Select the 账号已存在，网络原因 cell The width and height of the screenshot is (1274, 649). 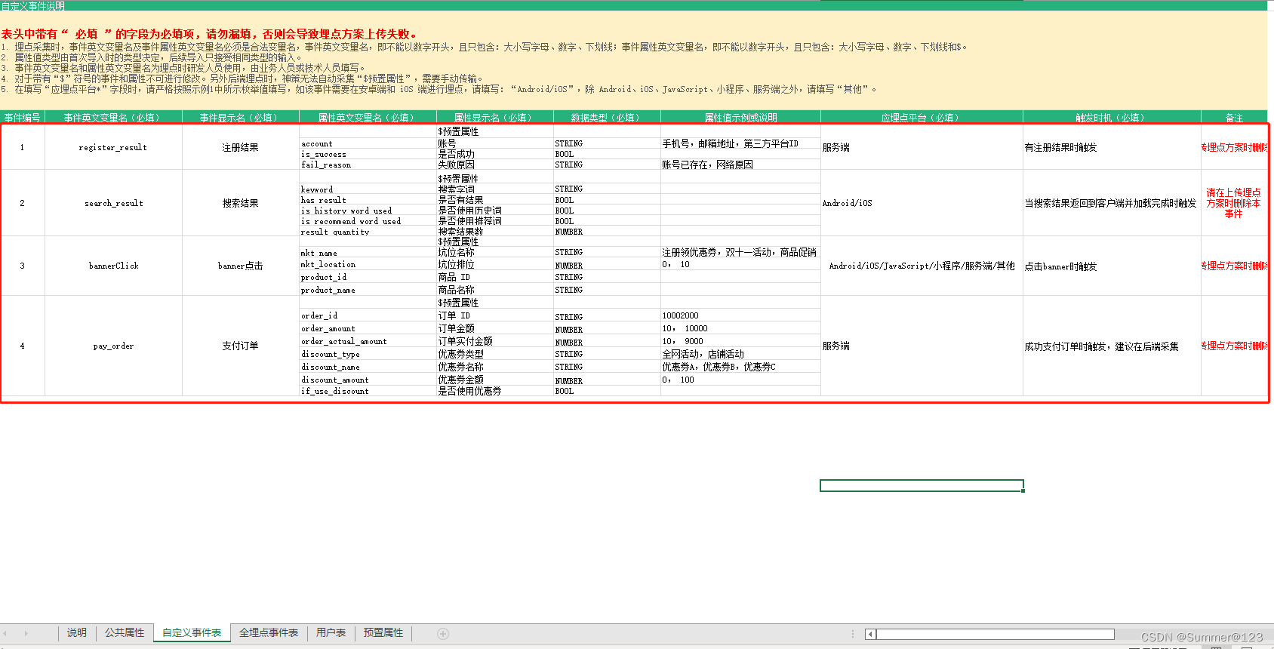pos(740,165)
